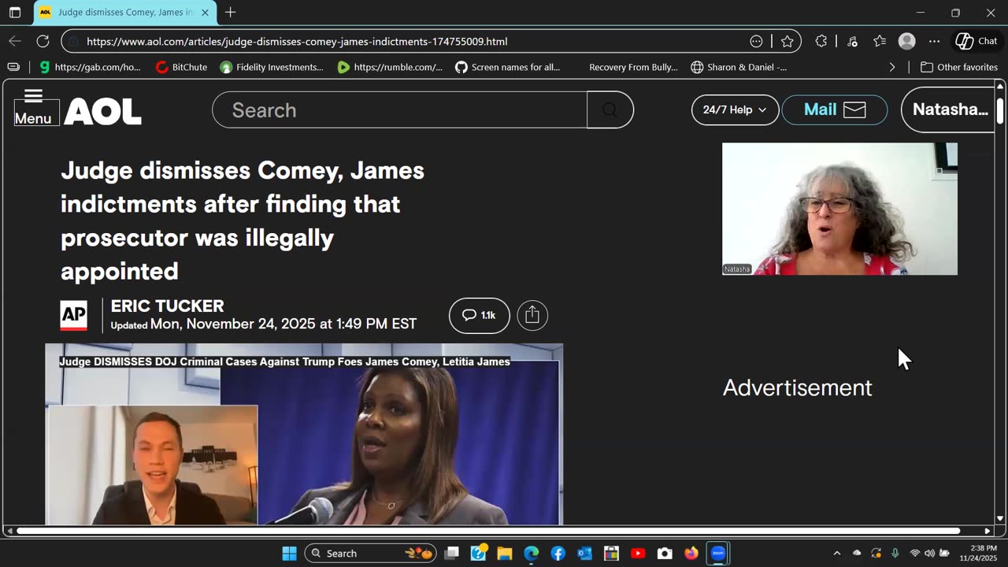This screenshot has width=1008, height=567.
Task: Submit search with magnifier button
Action: click(x=610, y=109)
